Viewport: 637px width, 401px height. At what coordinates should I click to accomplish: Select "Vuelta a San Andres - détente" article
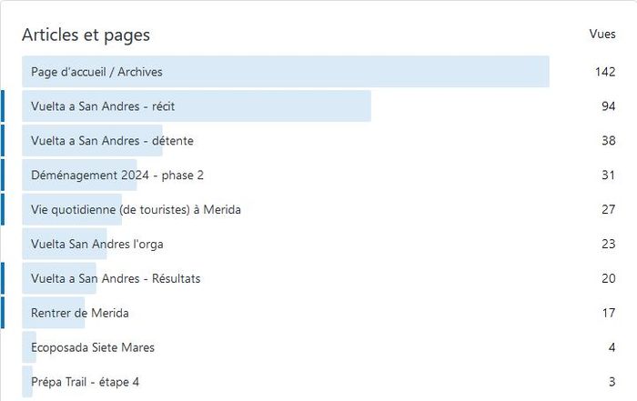[x=112, y=141]
